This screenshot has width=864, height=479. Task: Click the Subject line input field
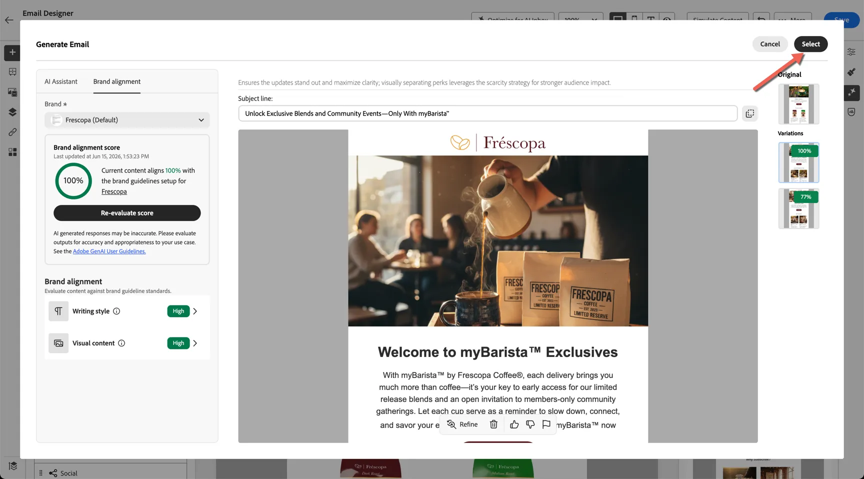click(x=487, y=113)
